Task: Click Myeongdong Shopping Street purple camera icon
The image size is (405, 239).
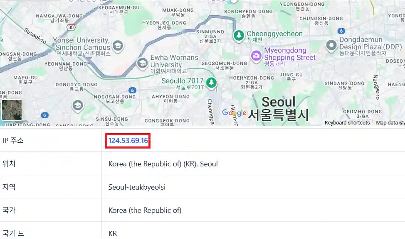Action: (256, 55)
